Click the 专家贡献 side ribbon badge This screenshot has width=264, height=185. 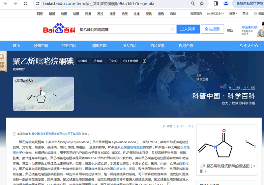coord(3,61)
